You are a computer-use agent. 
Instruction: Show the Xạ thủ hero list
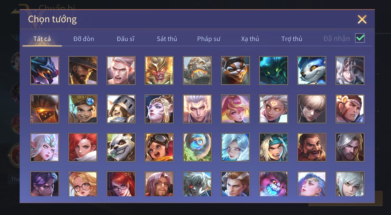[x=250, y=39]
